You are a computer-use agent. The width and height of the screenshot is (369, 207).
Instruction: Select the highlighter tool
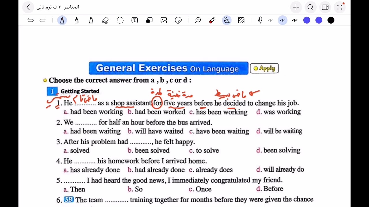point(91,20)
